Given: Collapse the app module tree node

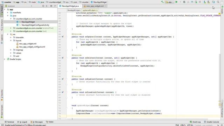Looking at the screenshot, I should click(x=5, y=9).
